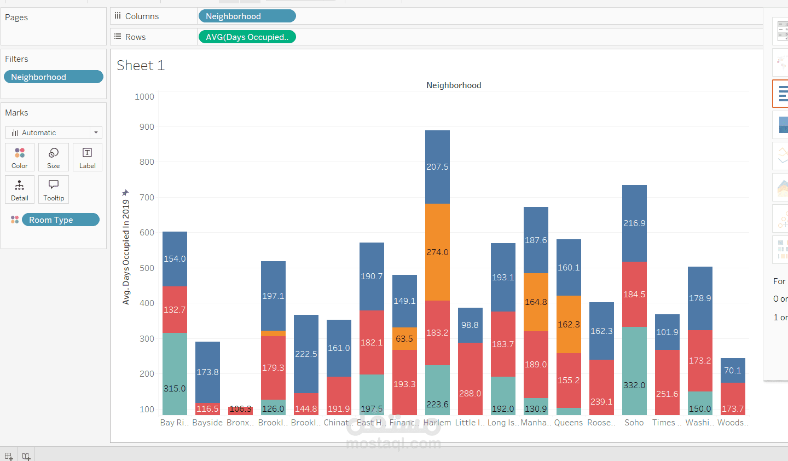This screenshot has height=461, width=788.
Task: Click the Manha.. label on the x-axis
Action: coord(536,423)
